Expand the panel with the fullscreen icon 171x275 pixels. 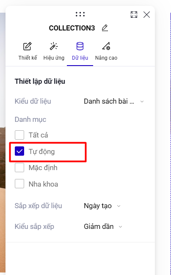(x=134, y=14)
